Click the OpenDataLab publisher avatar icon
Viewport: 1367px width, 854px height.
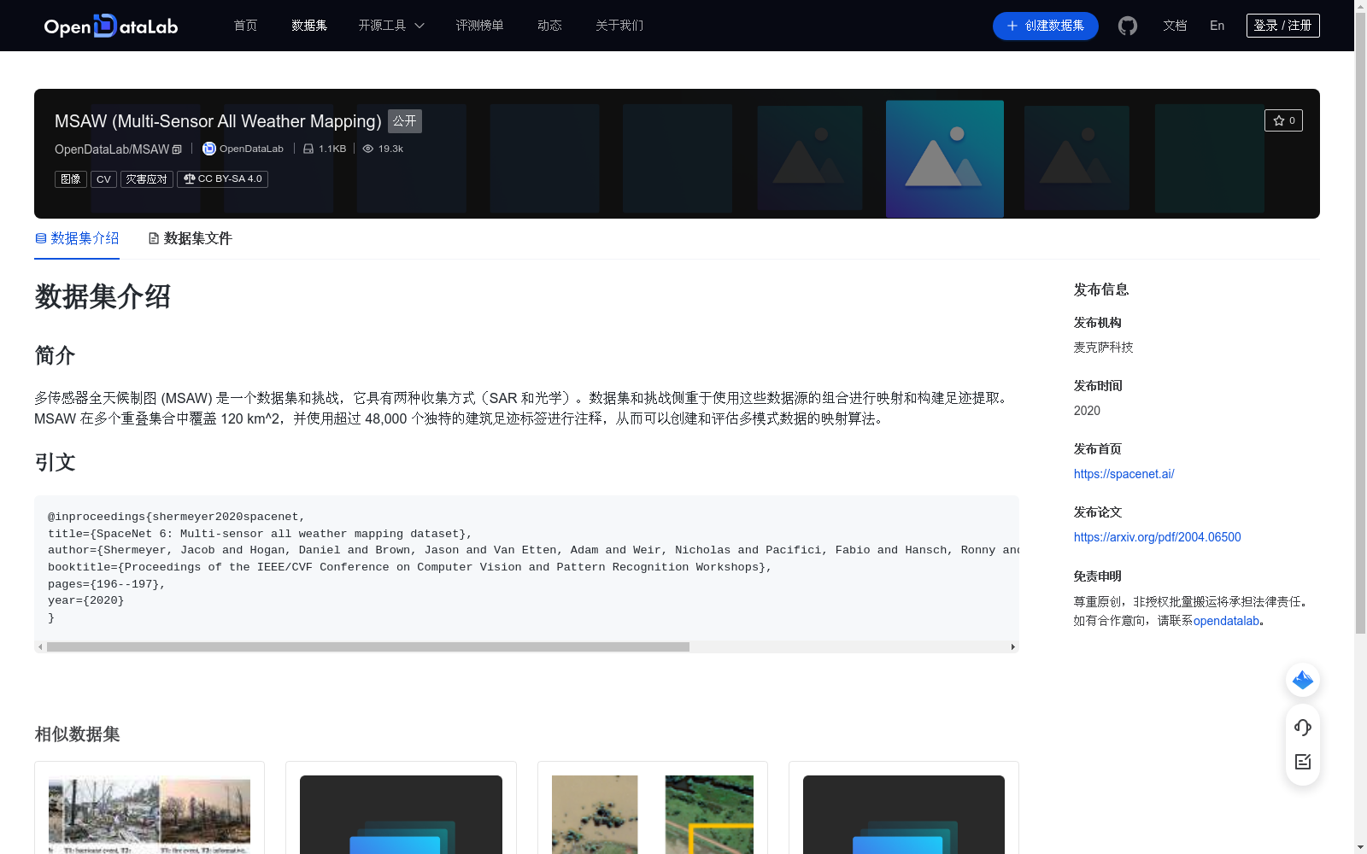coord(208,149)
